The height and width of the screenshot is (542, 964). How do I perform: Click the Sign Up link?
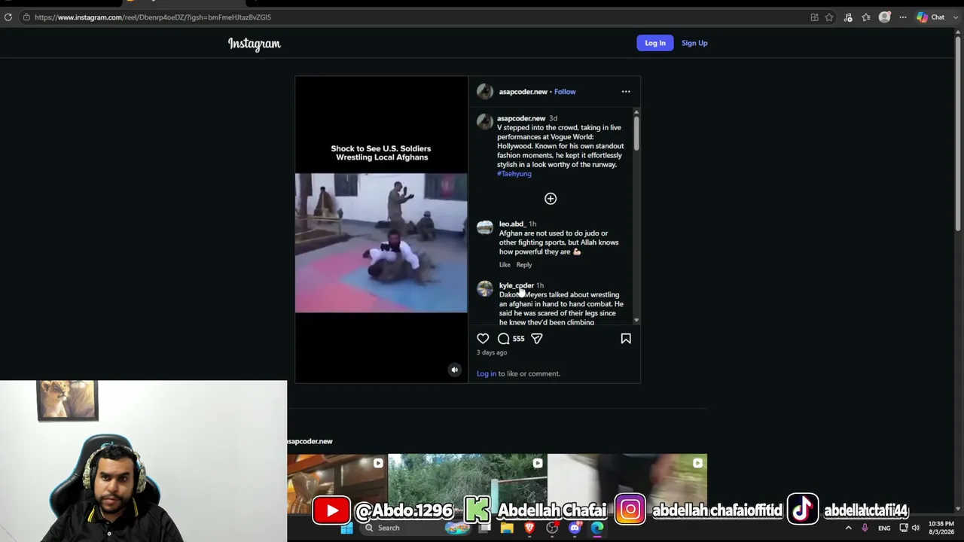point(694,43)
